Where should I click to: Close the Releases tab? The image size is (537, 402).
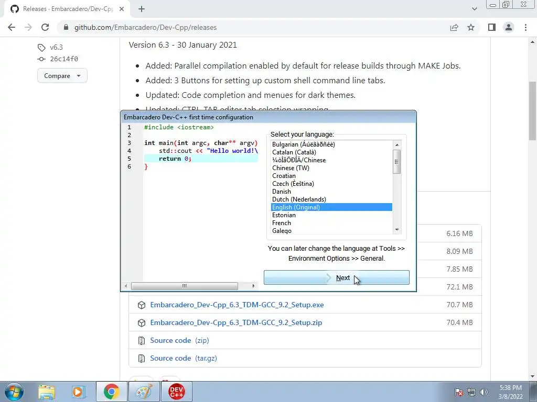(x=122, y=9)
